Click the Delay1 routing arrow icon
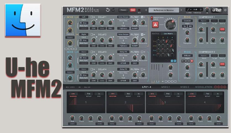231x133 pixels. coord(93,17)
